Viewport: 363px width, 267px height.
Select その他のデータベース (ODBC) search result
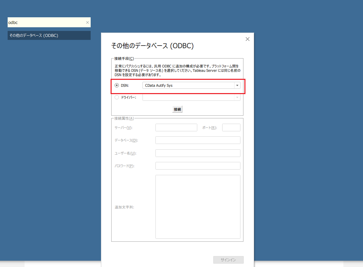coord(49,35)
